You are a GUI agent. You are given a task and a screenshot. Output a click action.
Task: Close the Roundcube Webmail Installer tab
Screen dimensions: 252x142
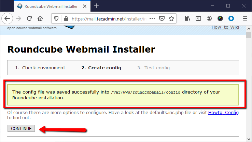pyautogui.click(x=85, y=6)
